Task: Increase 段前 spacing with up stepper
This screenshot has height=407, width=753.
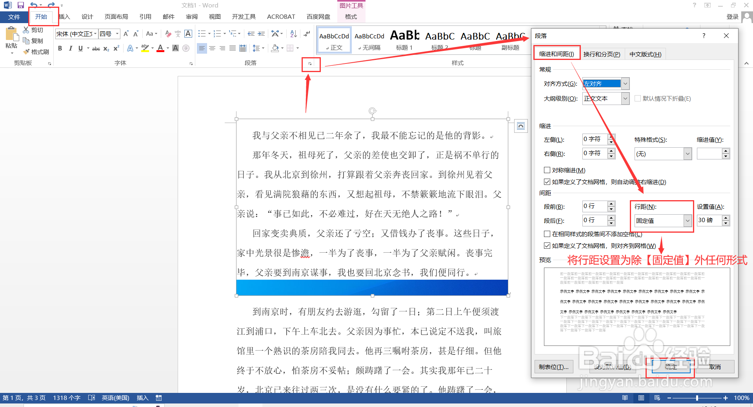Action: pos(611,204)
